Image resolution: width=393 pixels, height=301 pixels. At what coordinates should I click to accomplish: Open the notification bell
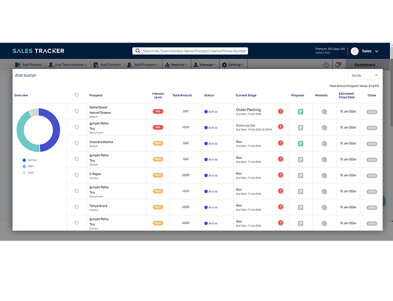(x=338, y=64)
